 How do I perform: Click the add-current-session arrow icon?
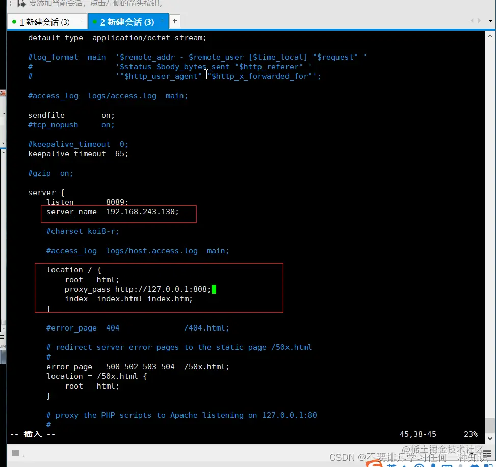21,4
